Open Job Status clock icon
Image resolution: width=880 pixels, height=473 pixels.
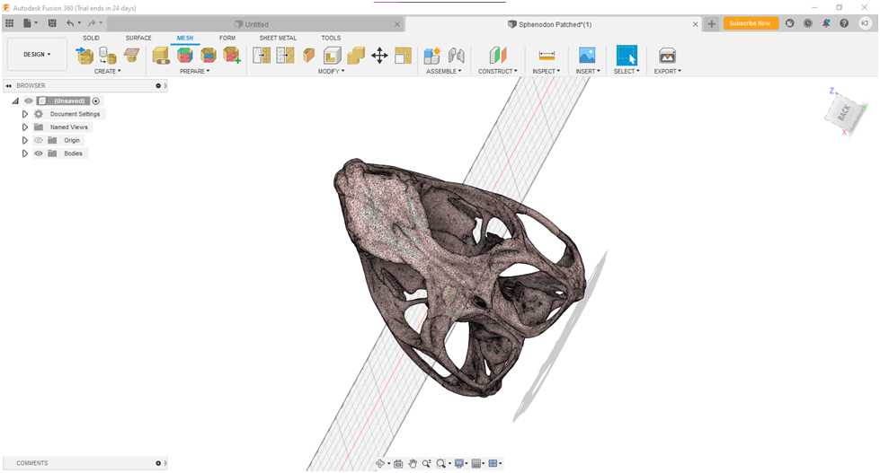click(807, 23)
